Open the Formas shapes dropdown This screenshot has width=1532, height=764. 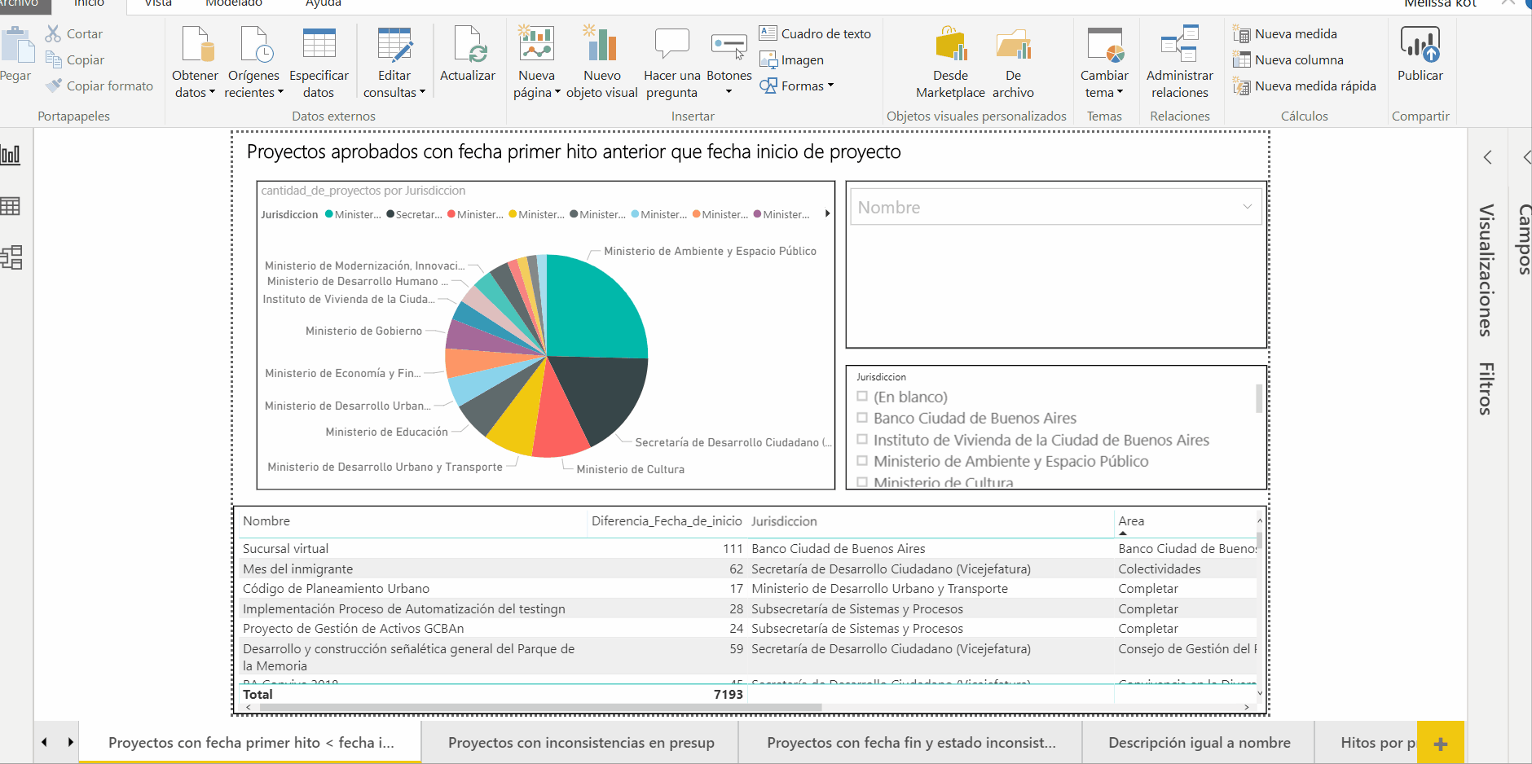tap(797, 86)
